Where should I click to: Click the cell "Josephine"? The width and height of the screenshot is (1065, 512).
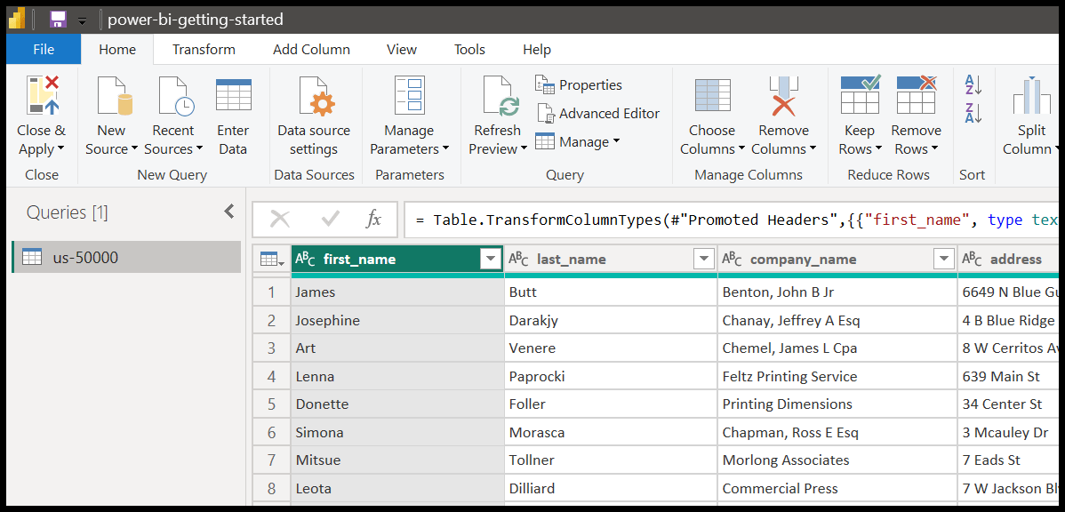(x=397, y=321)
